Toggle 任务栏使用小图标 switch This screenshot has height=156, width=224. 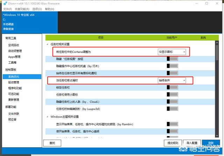pyautogui.click(x=172, y=94)
